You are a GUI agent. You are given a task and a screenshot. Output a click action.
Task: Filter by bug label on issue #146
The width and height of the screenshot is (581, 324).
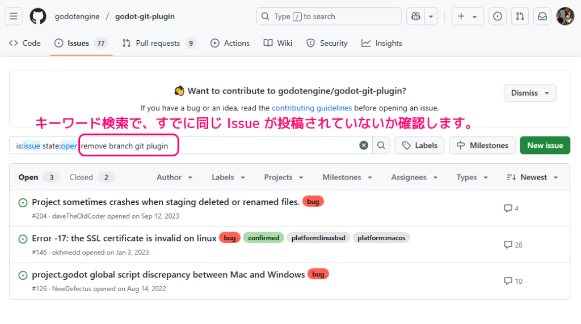click(230, 238)
